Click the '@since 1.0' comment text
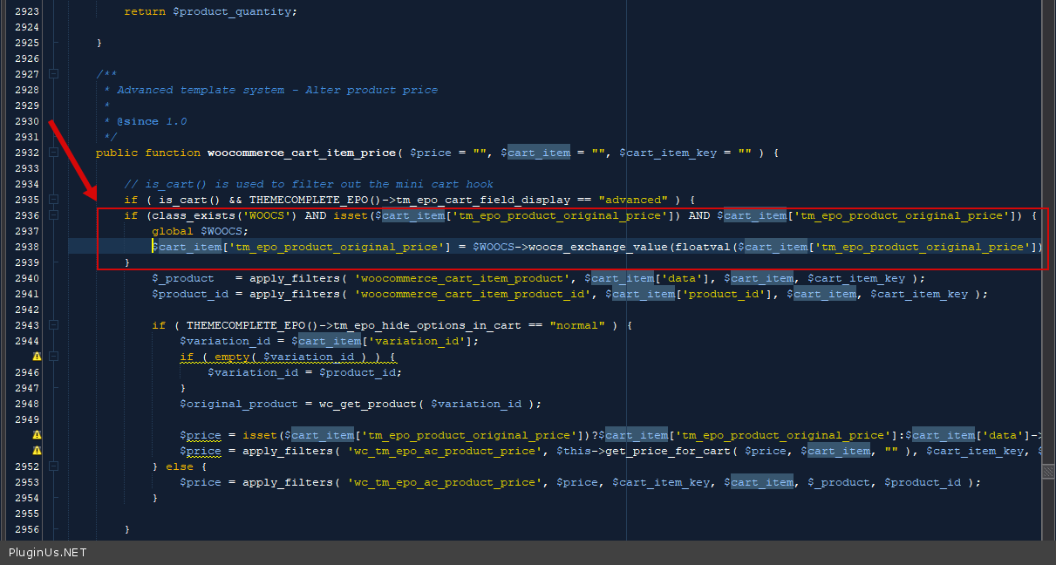Screen dimensions: 1056x565 (x=151, y=121)
